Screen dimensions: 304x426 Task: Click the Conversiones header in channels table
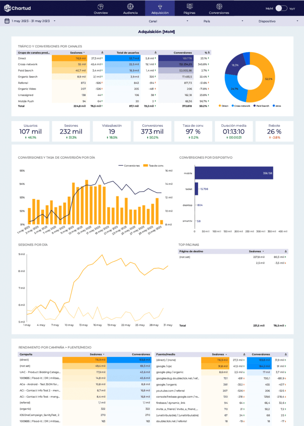183,53
